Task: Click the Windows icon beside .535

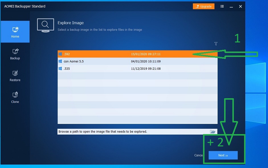Action: [60, 69]
